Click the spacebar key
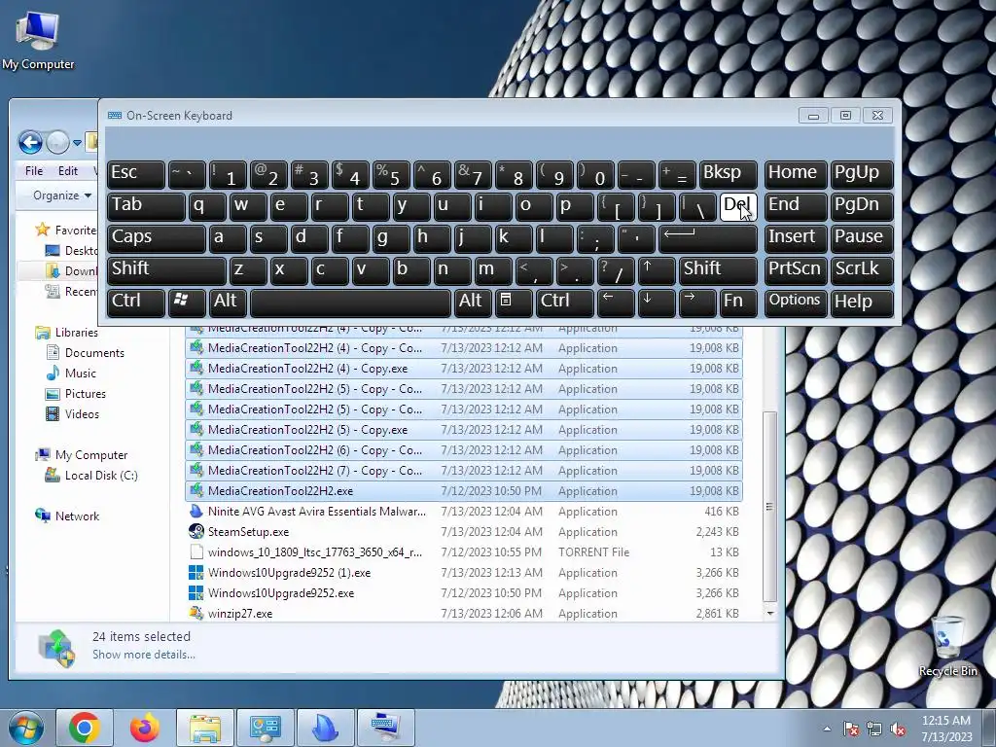Screen dimensions: 996x747 tap(350, 302)
